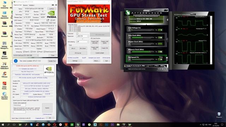Adjust the Core Clock slider in Afterburner

[143, 38]
